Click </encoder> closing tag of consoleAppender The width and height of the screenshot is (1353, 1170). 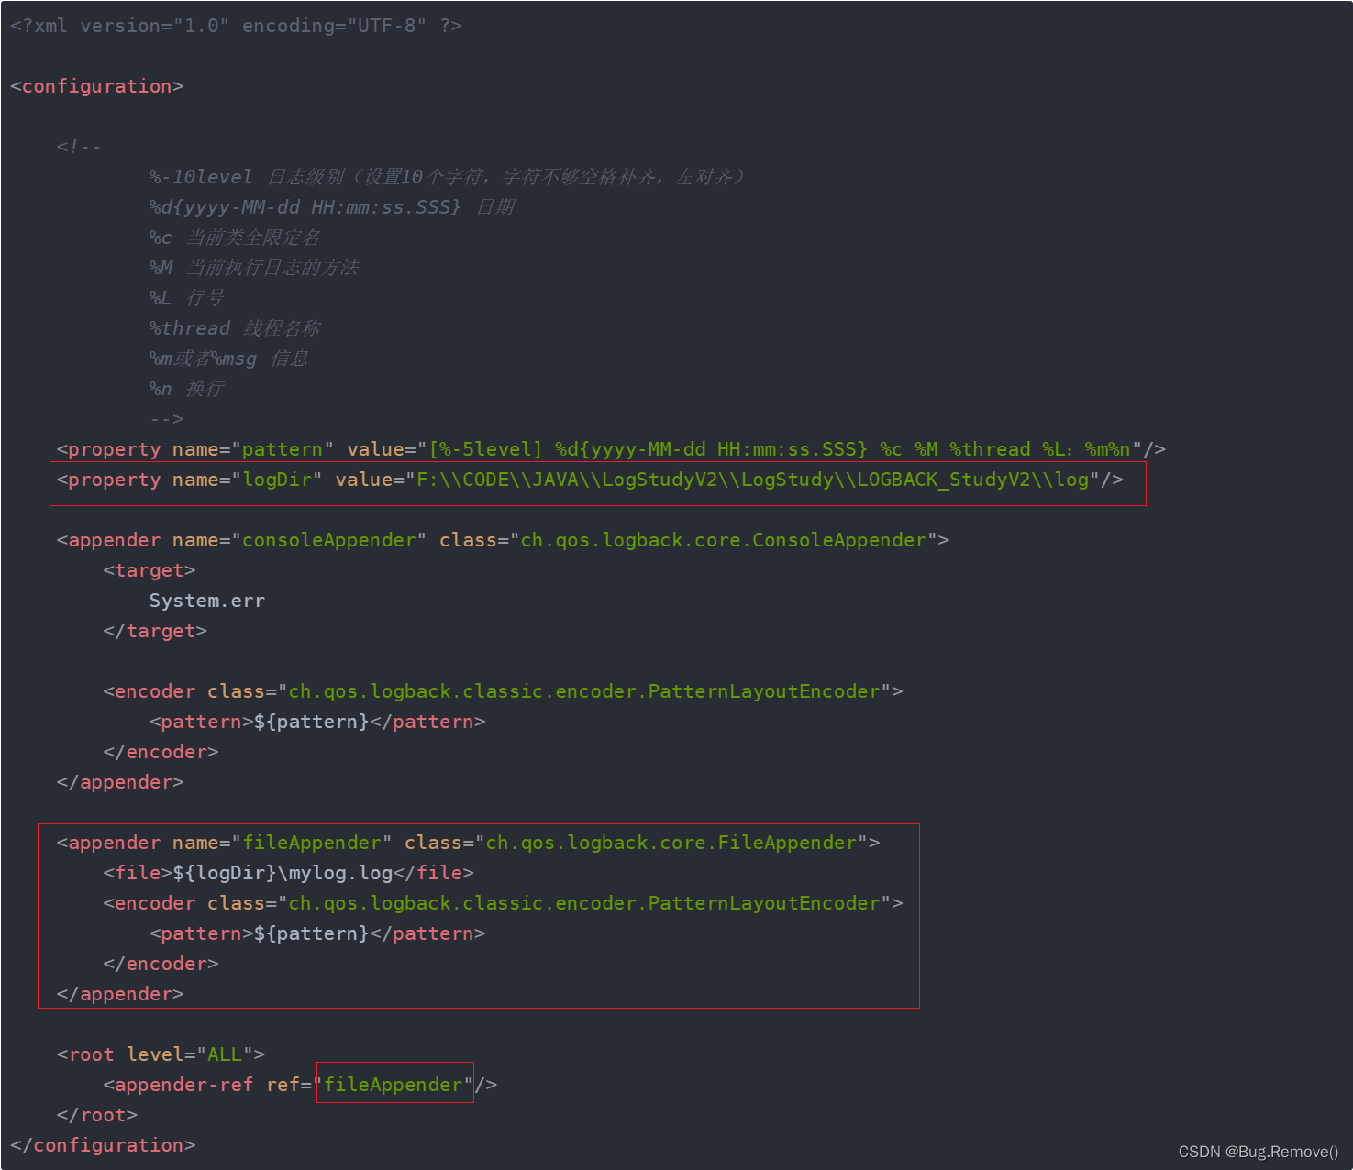click(161, 752)
